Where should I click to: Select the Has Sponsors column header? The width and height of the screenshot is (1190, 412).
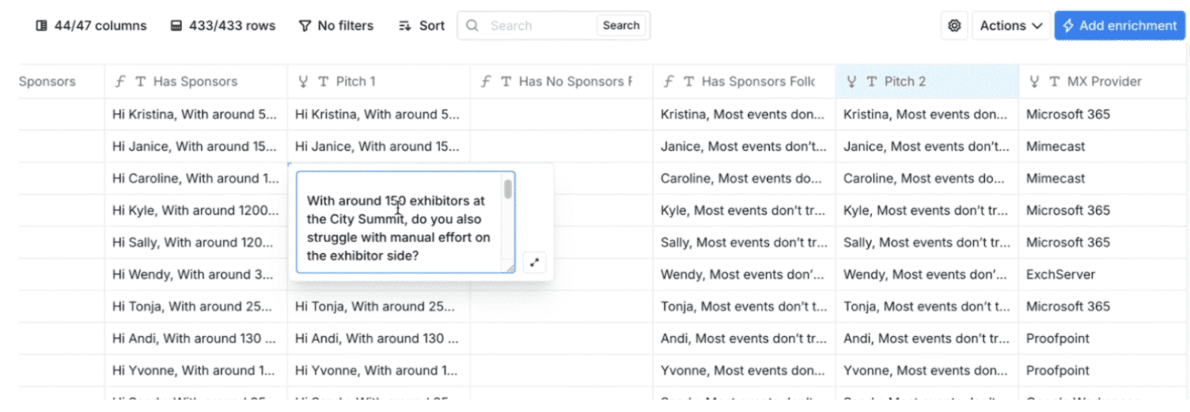pyautogui.click(x=196, y=81)
